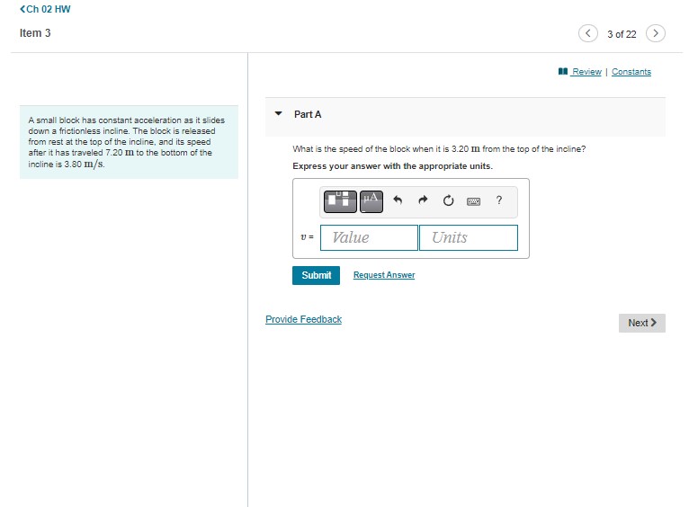Click the Next button
The image size is (689, 507).
(642, 323)
